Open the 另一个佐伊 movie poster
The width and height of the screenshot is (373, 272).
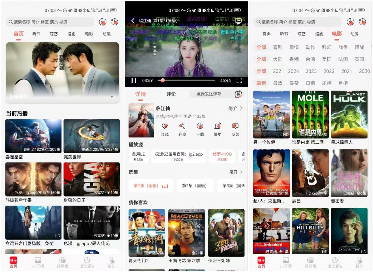[x=272, y=114]
